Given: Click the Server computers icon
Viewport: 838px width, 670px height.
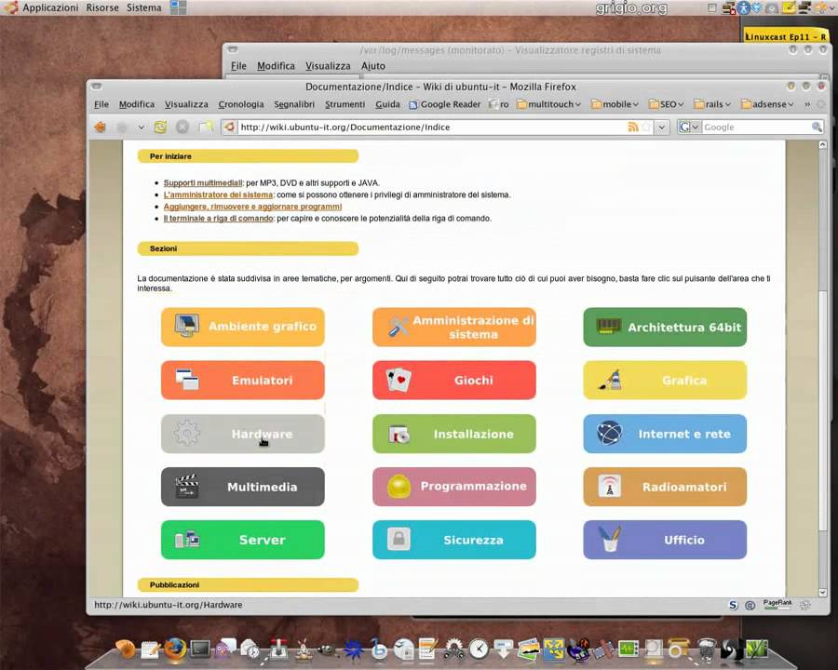Looking at the screenshot, I should pyautogui.click(x=187, y=540).
